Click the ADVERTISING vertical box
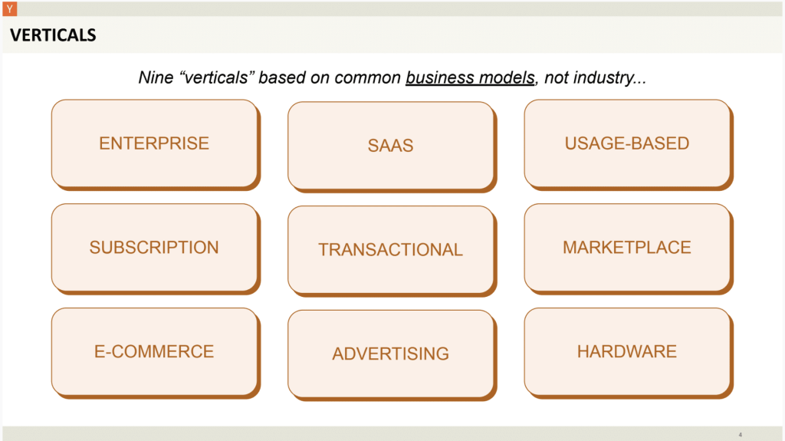The width and height of the screenshot is (785, 441). [392, 355]
